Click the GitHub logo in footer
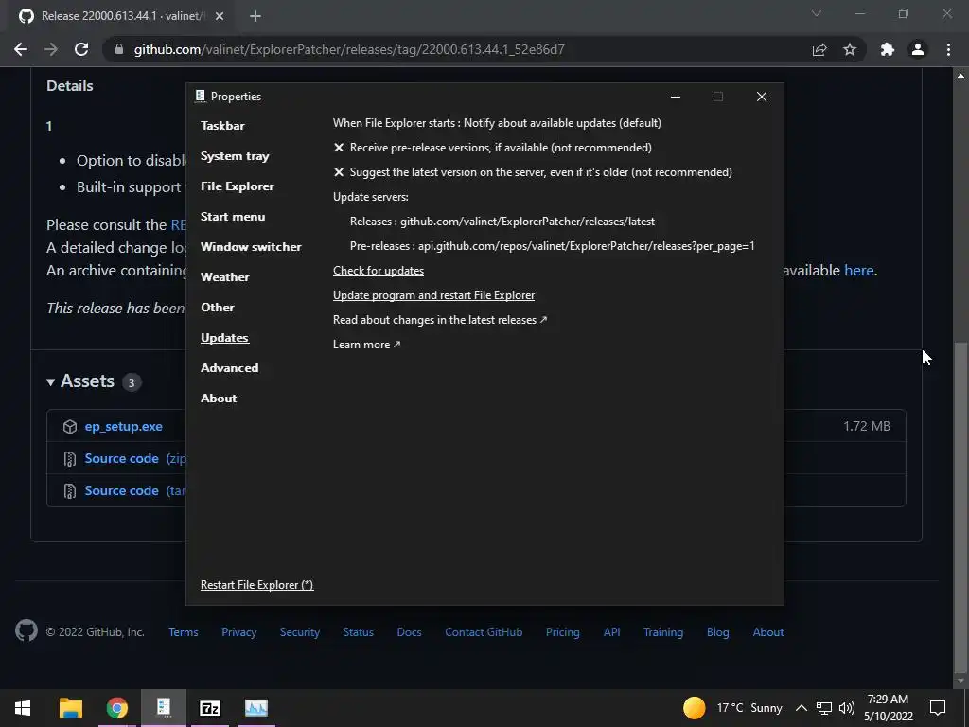The image size is (969, 727). [x=26, y=631]
